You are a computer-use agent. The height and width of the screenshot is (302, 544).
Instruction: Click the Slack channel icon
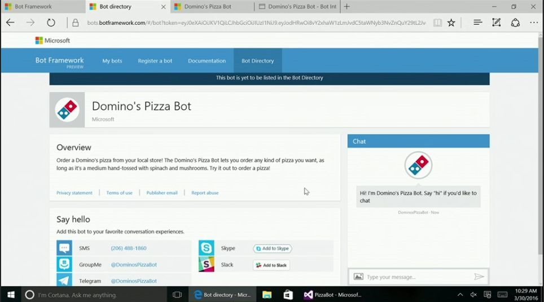[x=207, y=264]
